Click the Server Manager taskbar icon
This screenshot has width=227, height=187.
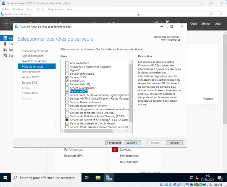109,178
